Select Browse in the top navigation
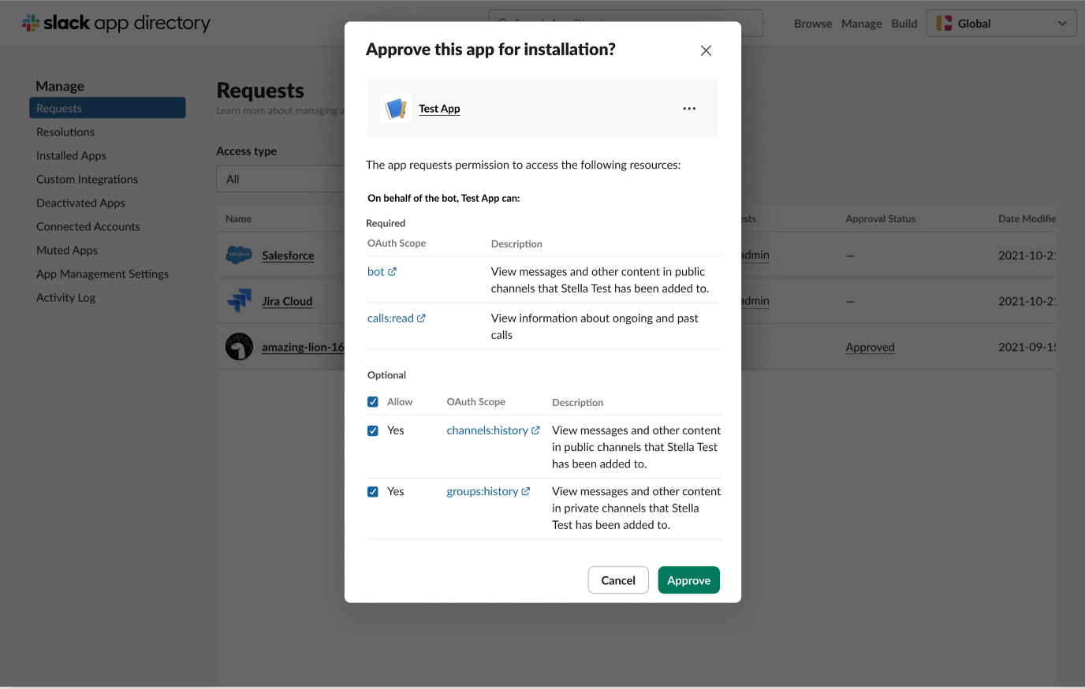The width and height of the screenshot is (1085, 689). (812, 23)
